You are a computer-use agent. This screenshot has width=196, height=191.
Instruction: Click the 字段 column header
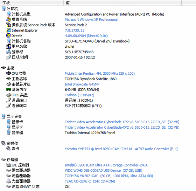click(31, 3)
